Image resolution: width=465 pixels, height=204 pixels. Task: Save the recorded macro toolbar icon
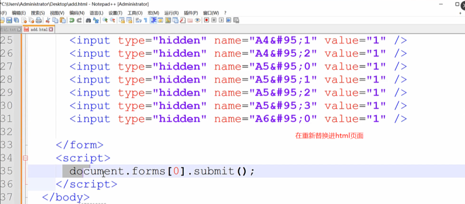[x=236, y=20]
